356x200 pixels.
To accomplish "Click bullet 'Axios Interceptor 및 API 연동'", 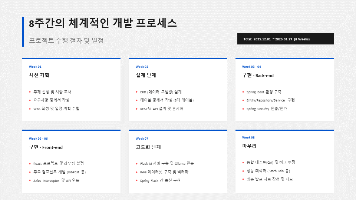I will (56, 180).
